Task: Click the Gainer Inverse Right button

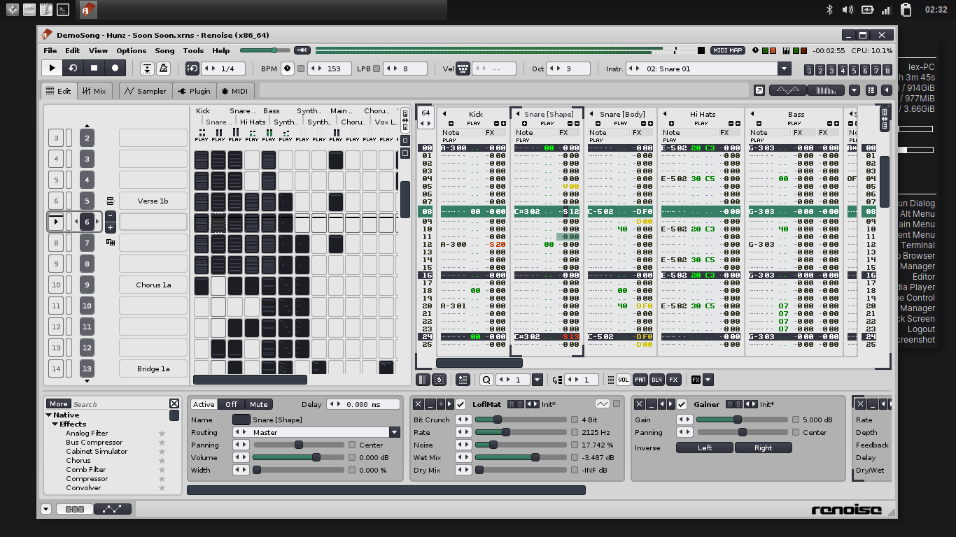Action: click(764, 447)
